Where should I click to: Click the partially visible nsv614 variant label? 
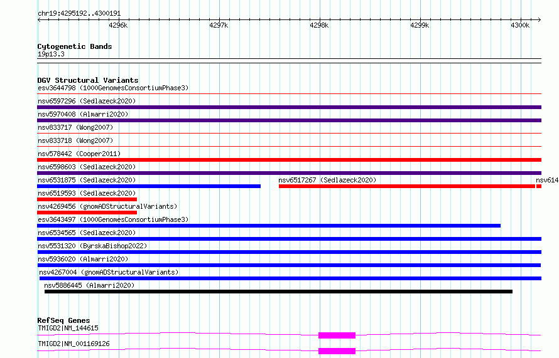(547, 180)
